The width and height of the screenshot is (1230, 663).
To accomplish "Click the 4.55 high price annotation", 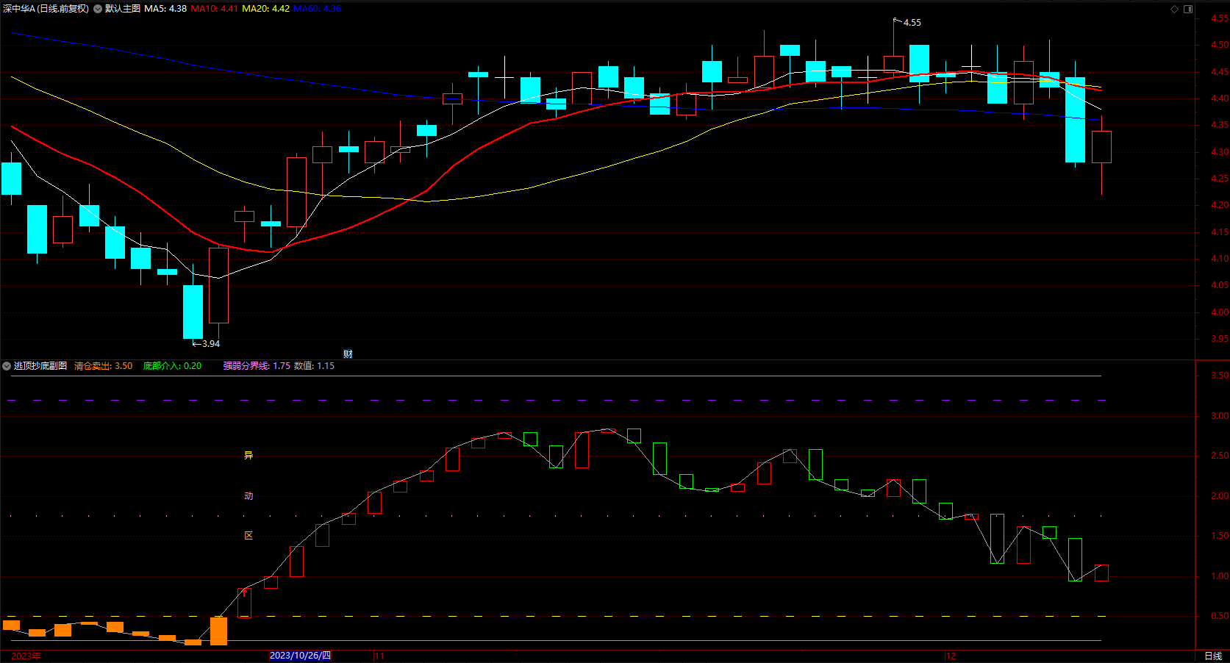I will tap(912, 23).
